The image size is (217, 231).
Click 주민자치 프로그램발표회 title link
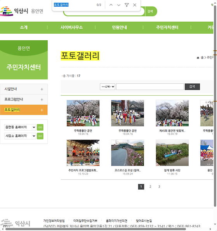83,170
